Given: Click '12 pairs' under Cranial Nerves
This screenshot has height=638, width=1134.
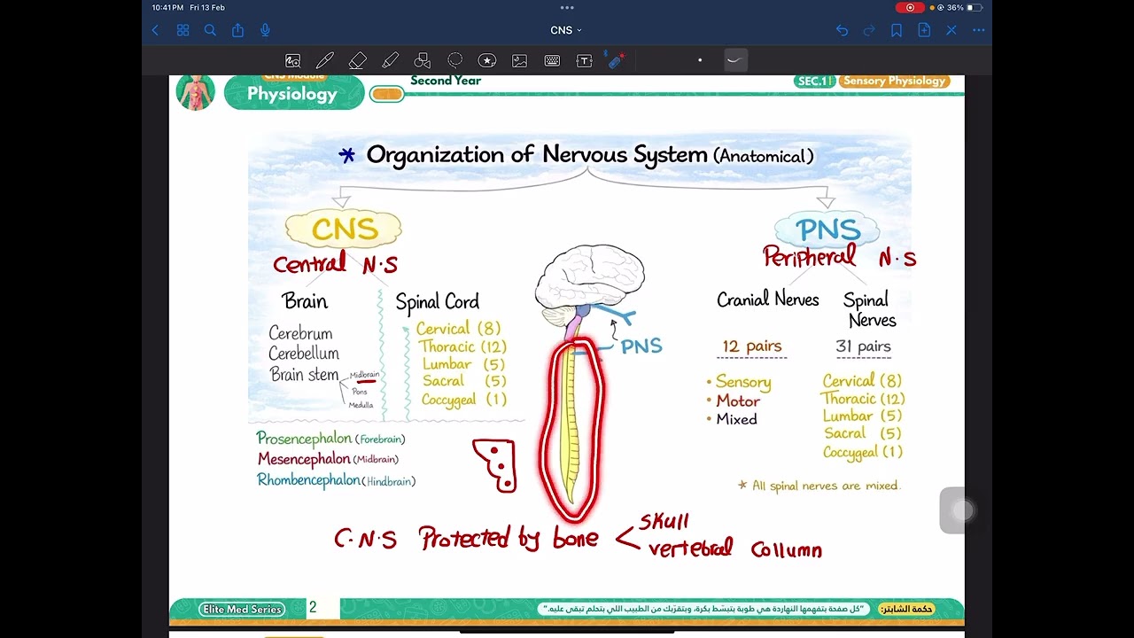Looking at the screenshot, I should pyautogui.click(x=752, y=346).
